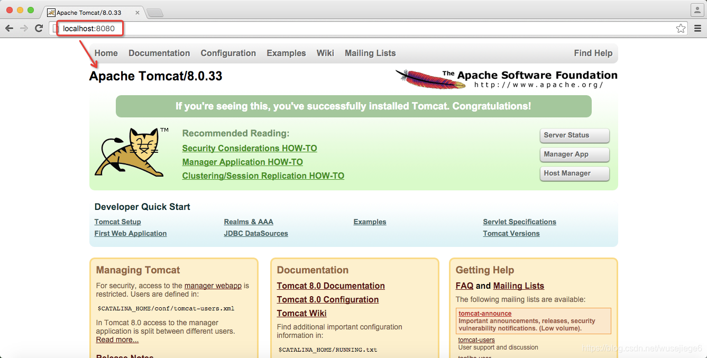Open a new tab button
707x358 pixels.
click(x=154, y=12)
